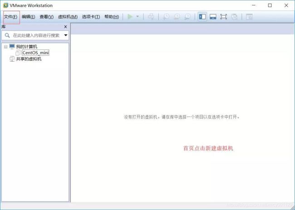Image resolution: width=295 pixels, height=210 pixels.
Task: Click the CentOS_mini VM icon
Action: point(19,53)
